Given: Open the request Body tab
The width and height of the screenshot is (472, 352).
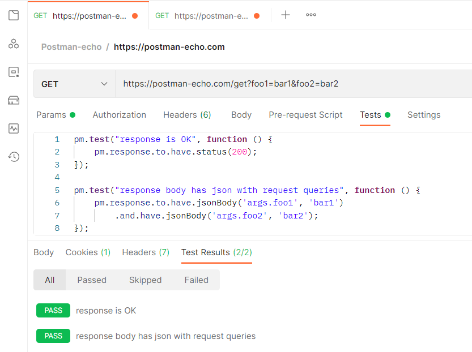Looking at the screenshot, I should (x=241, y=115).
